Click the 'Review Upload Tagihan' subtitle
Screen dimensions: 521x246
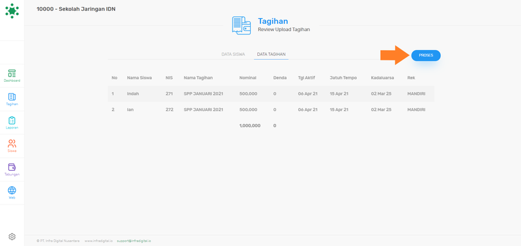click(x=284, y=29)
